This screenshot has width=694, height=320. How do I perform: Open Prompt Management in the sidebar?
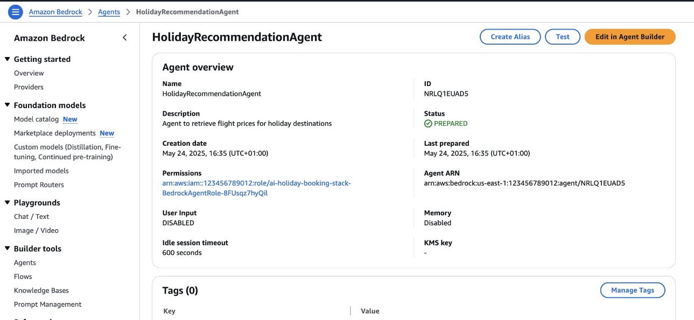pos(48,304)
